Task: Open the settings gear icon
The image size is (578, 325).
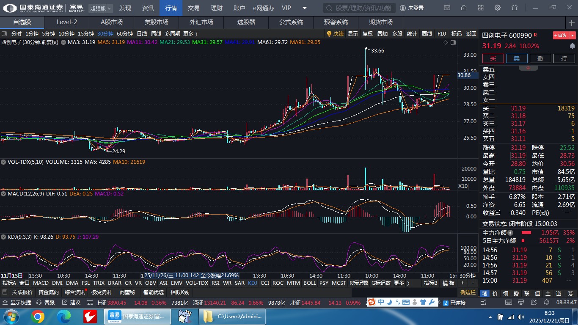Action: pyautogui.click(x=498, y=8)
